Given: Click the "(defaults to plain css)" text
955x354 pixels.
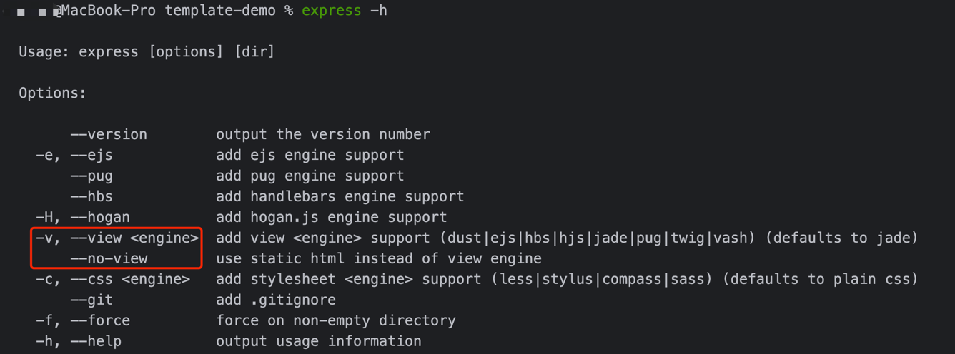Looking at the screenshot, I should click(820, 280).
